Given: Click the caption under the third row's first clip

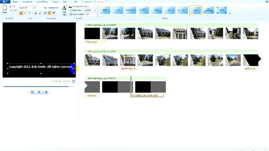Looking at the screenshot, I should coord(92,96).
